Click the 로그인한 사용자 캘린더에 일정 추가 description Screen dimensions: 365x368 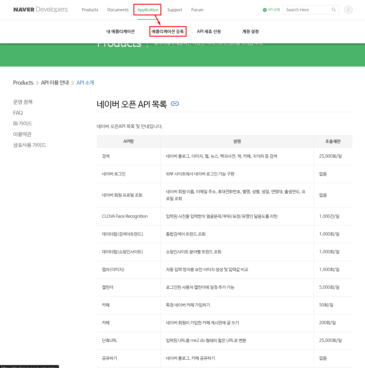click(200, 287)
